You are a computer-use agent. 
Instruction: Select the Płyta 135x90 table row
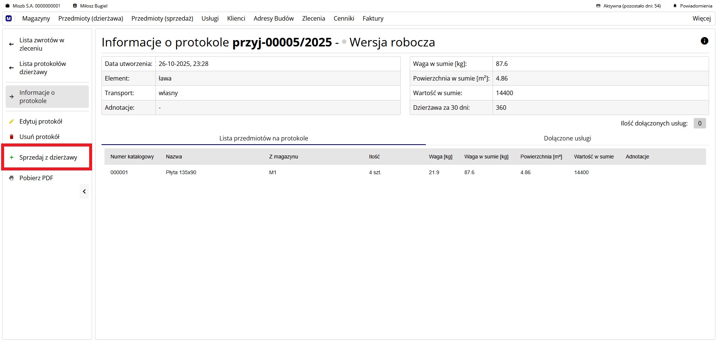[181, 172]
